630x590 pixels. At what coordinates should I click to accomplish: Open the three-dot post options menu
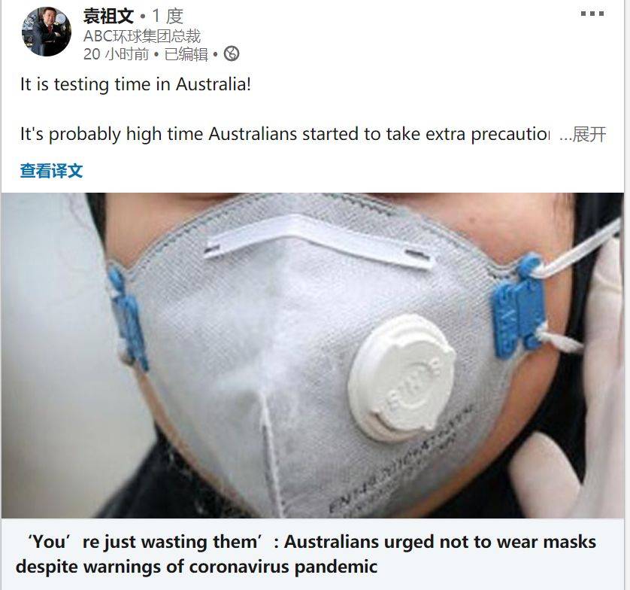click(x=592, y=14)
